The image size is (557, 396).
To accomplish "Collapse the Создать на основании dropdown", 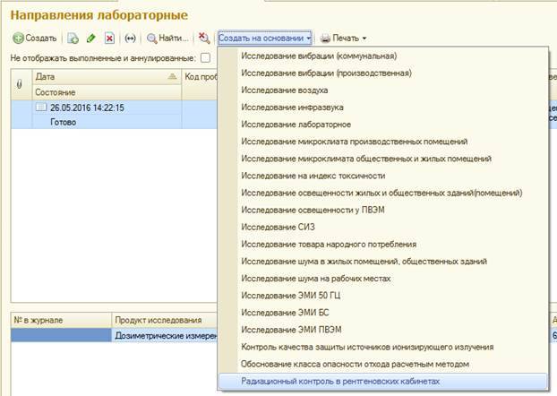I will 264,39.
